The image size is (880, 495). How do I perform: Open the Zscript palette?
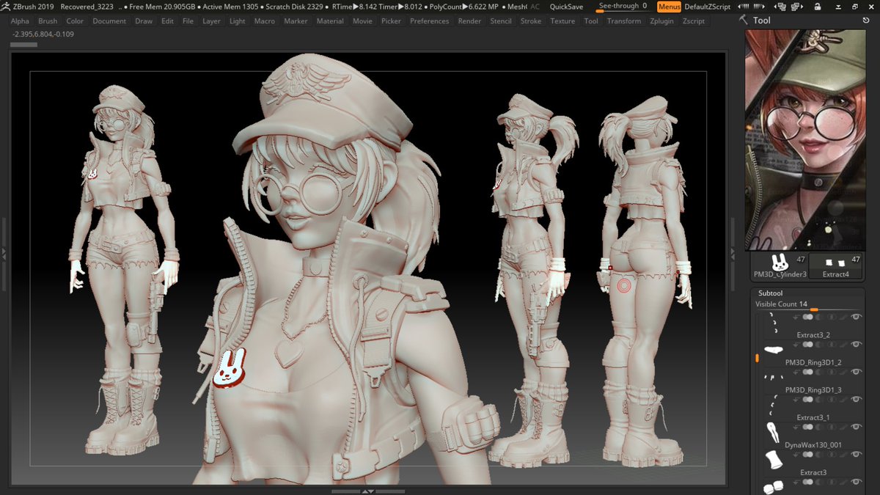(694, 21)
